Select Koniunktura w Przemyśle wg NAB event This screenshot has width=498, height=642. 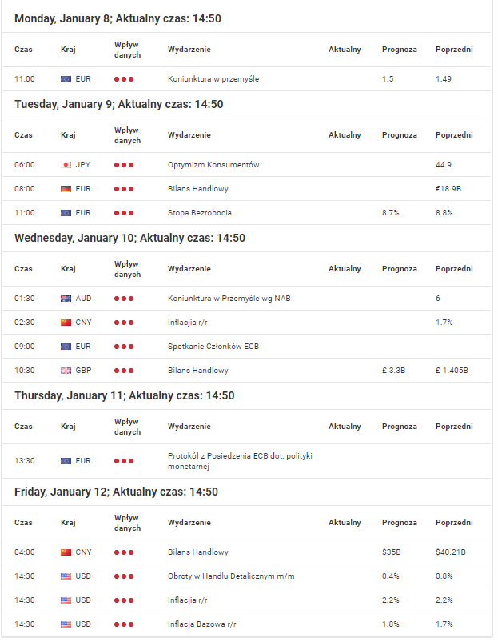tap(229, 299)
